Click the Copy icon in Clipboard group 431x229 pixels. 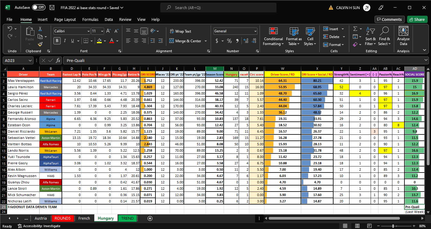(40, 37)
